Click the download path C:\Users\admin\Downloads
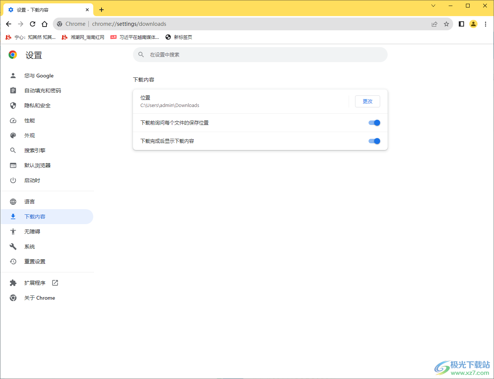494x379 pixels. click(170, 106)
